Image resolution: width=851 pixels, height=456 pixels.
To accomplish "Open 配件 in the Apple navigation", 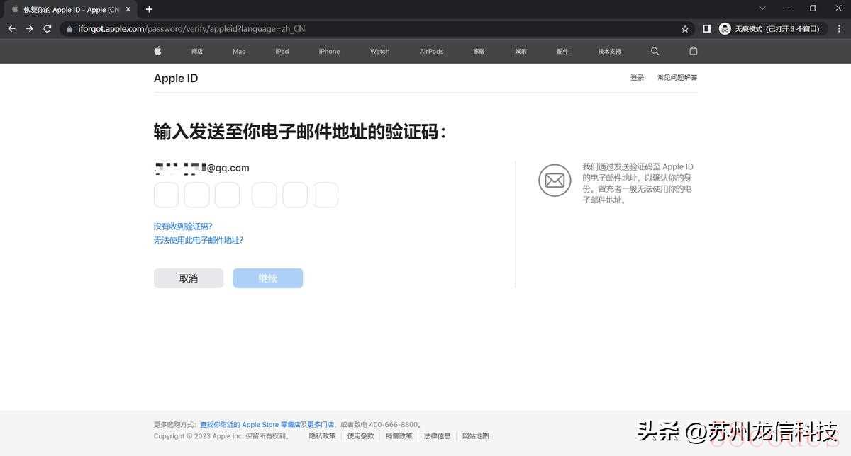I will 563,52.
